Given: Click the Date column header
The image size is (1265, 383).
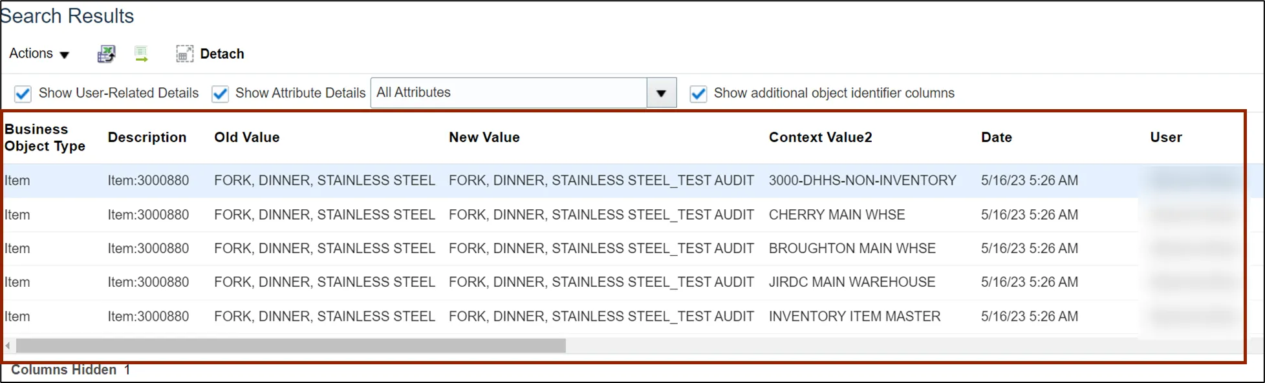Looking at the screenshot, I should [x=996, y=138].
